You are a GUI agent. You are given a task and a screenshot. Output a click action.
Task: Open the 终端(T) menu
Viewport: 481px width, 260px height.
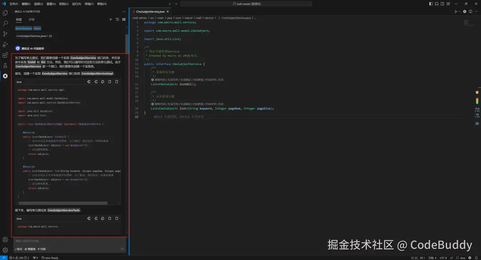point(89,4)
